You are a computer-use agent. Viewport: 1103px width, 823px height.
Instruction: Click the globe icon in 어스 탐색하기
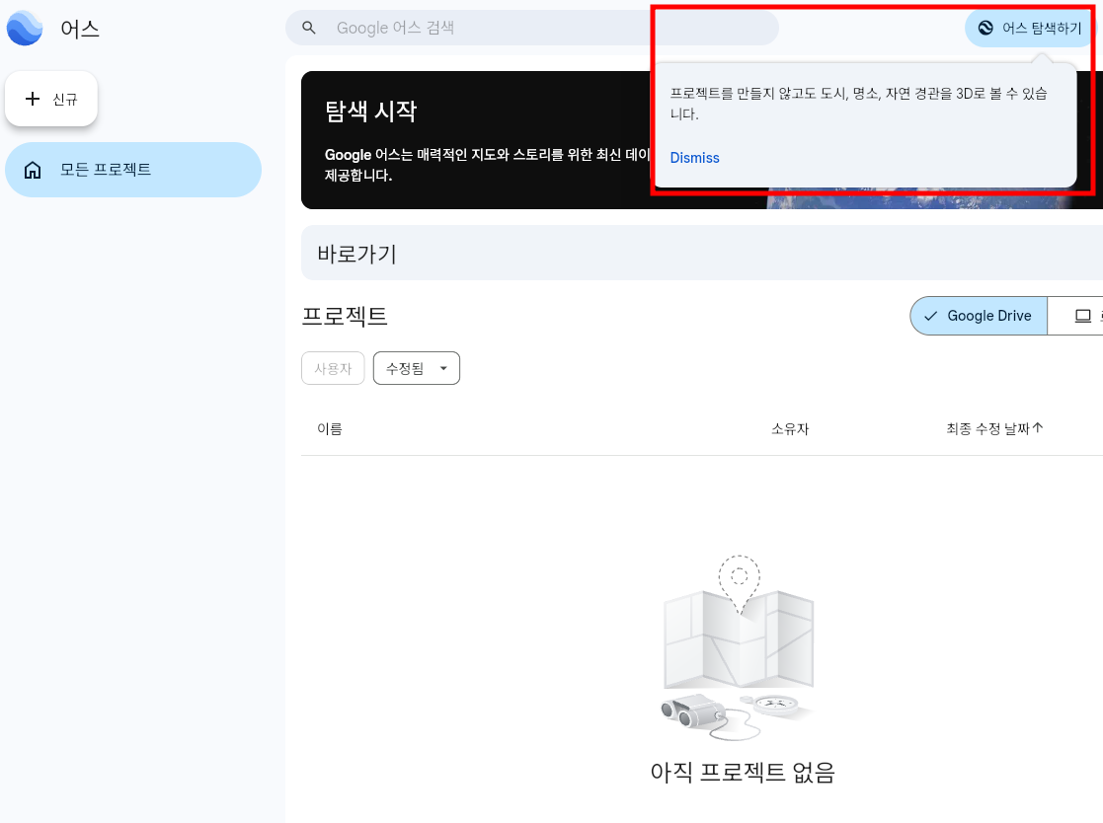(986, 28)
